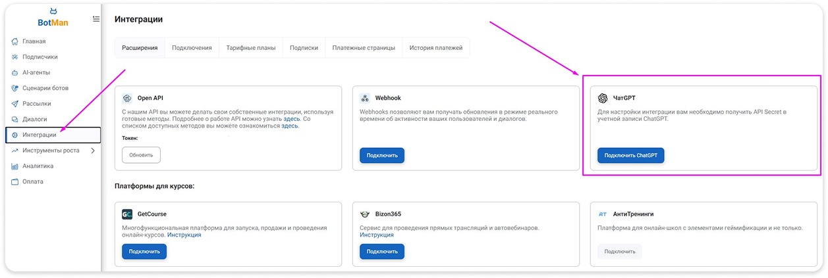Screen dimensions: 828x278
Task: Go to AI-агенты in sidebar
Action: coord(36,72)
